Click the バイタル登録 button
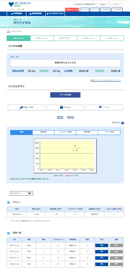This screenshot has width=130, height=271. tap(65, 95)
